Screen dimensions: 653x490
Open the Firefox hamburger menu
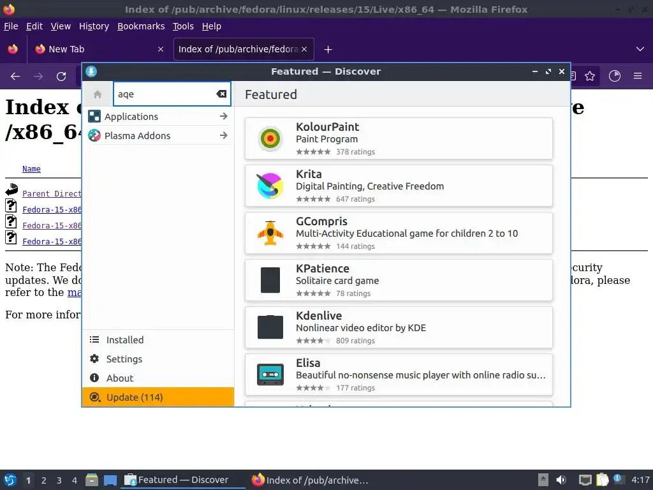pos(638,76)
